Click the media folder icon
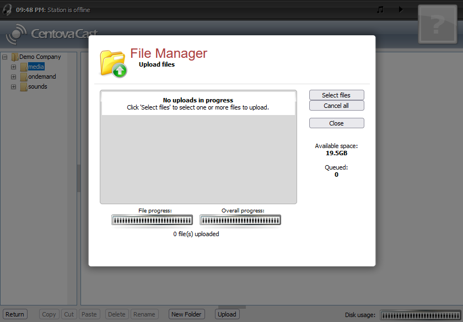The width and height of the screenshot is (463, 322). [x=24, y=67]
